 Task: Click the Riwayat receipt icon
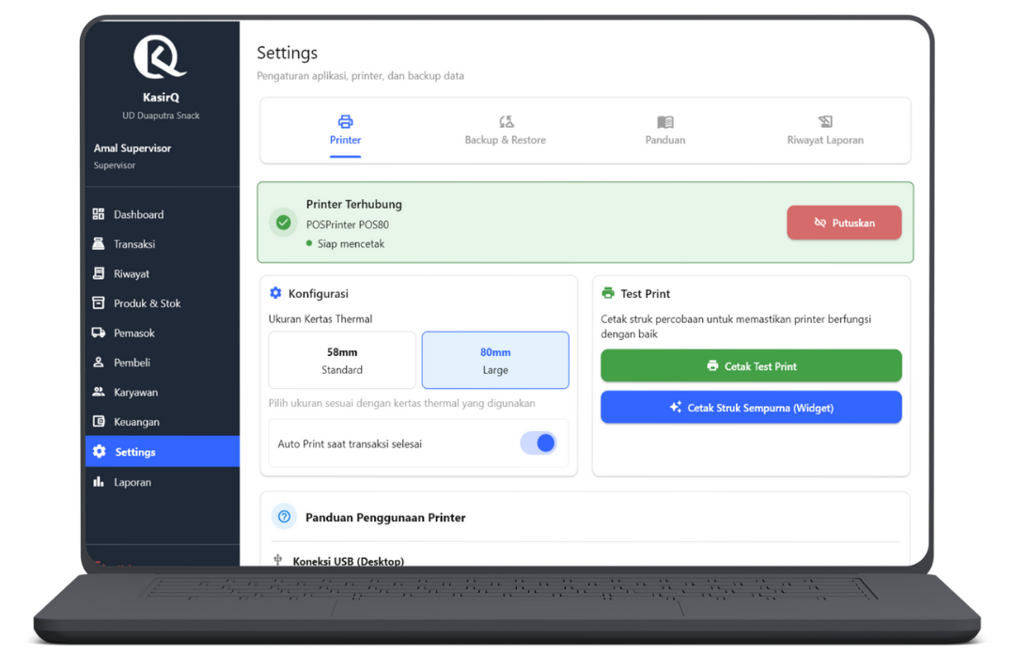99,273
